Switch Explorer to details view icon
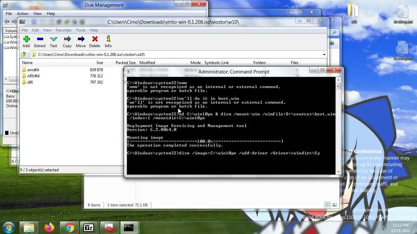Viewport: 417px width, 234px height. click(327, 205)
